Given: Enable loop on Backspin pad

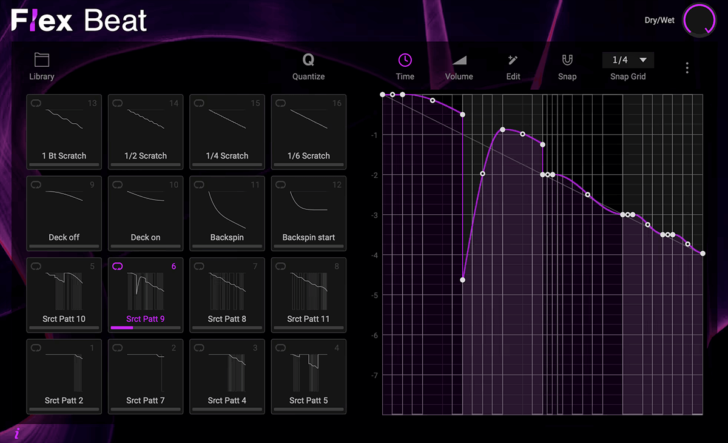Looking at the screenshot, I should point(199,184).
